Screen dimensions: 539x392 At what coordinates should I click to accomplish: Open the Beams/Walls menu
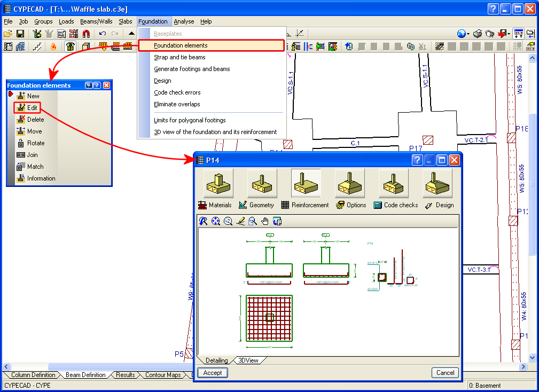[x=96, y=21]
